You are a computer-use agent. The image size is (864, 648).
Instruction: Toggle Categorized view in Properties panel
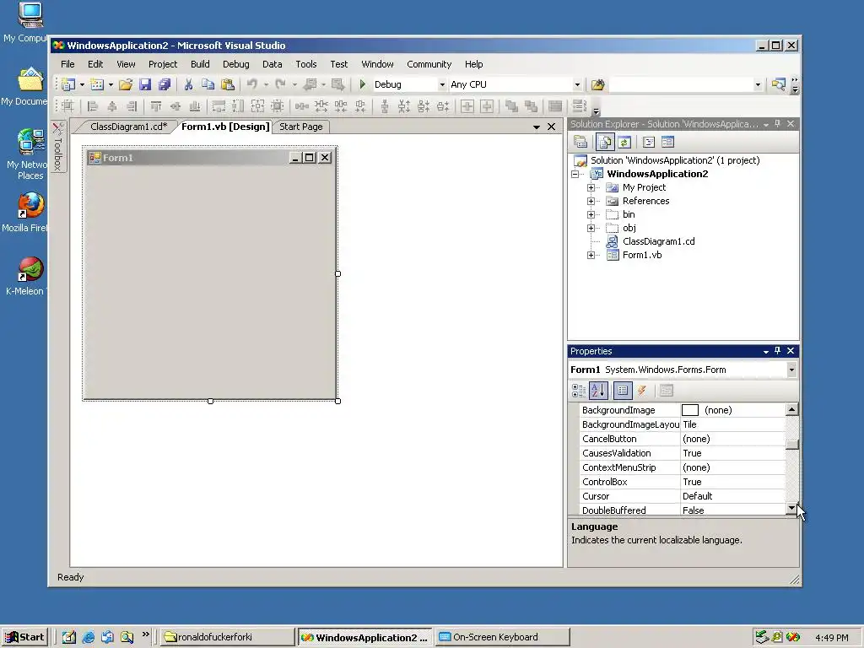coord(579,391)
